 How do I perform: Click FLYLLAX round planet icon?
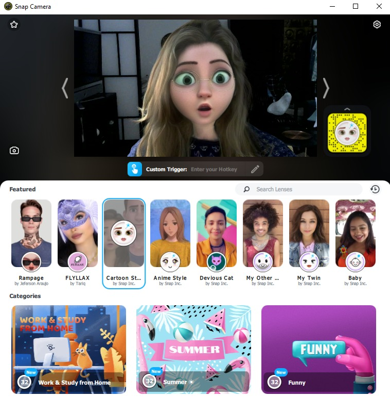click(78, 262)
